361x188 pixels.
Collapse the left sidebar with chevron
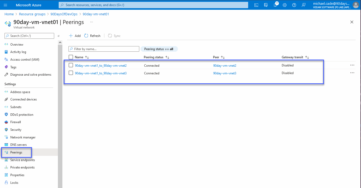[x=59, y=36]
